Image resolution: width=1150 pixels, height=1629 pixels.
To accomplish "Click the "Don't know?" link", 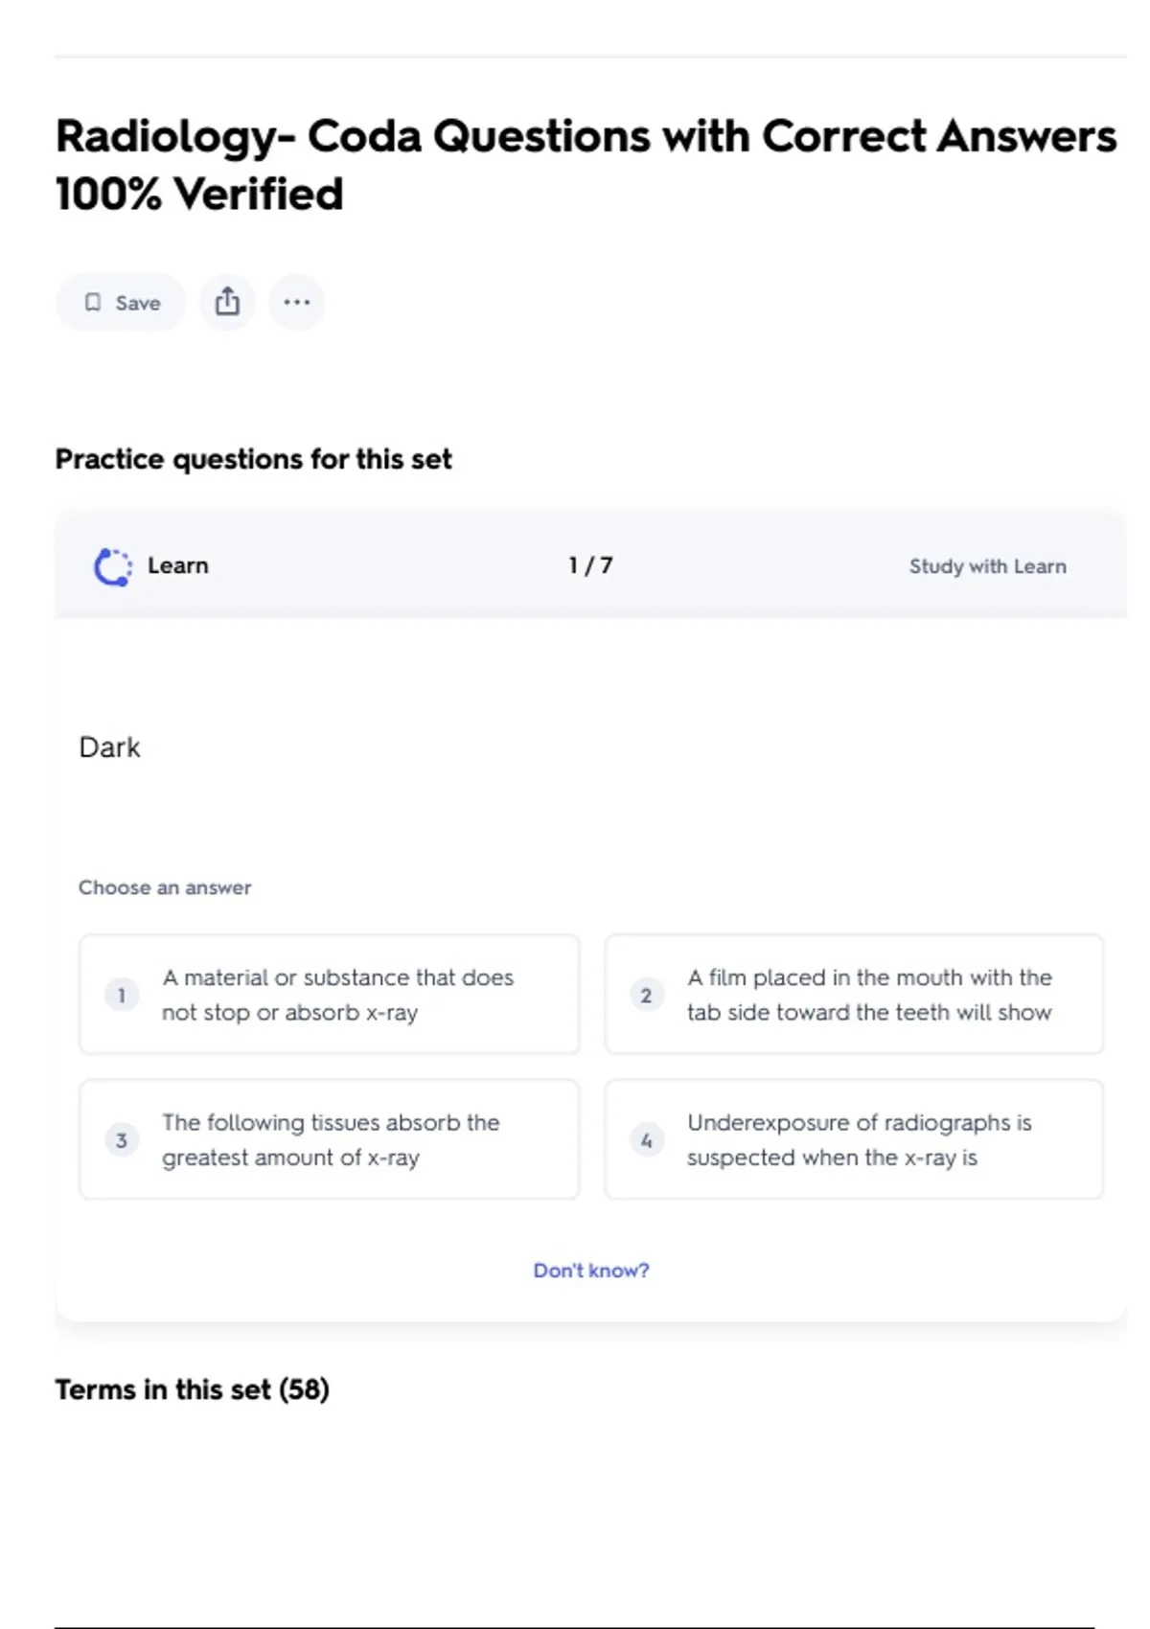I will pos(590,1270).
